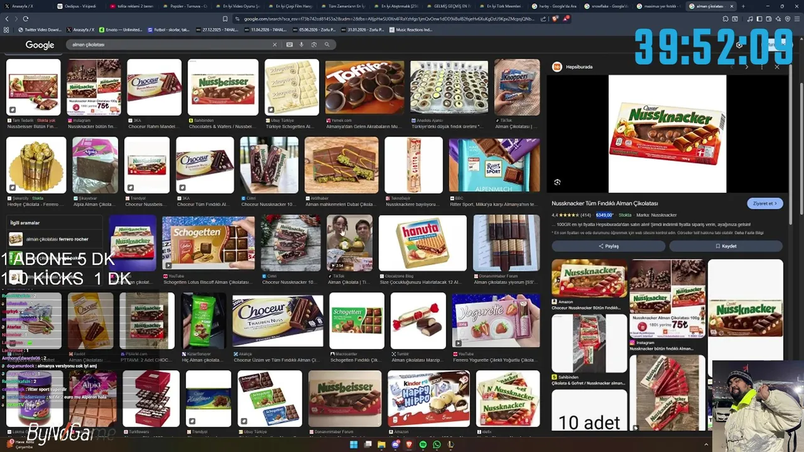The height and width of the screenshot is (452, 804).
Task: Open the preview panel three-dot menu
Action: coord(762,67)
